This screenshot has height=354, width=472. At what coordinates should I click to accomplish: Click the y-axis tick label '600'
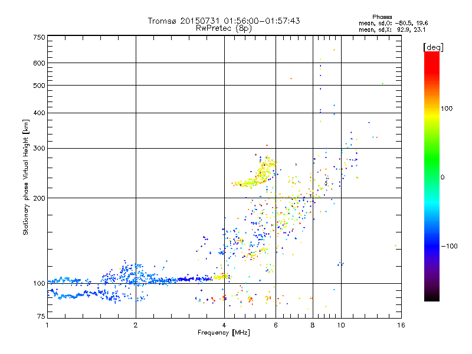point(40,63)
